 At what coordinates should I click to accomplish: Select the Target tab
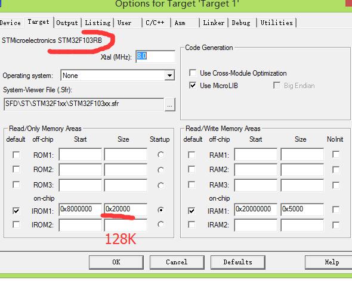[39, 22]
